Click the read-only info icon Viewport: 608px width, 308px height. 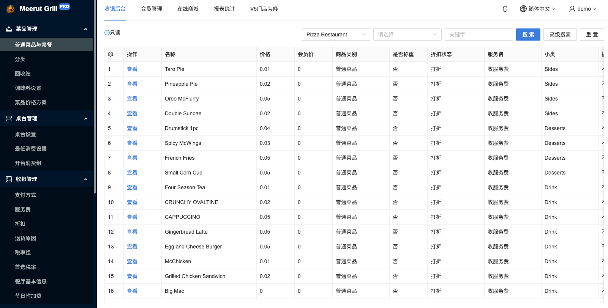tap(107, 33)
